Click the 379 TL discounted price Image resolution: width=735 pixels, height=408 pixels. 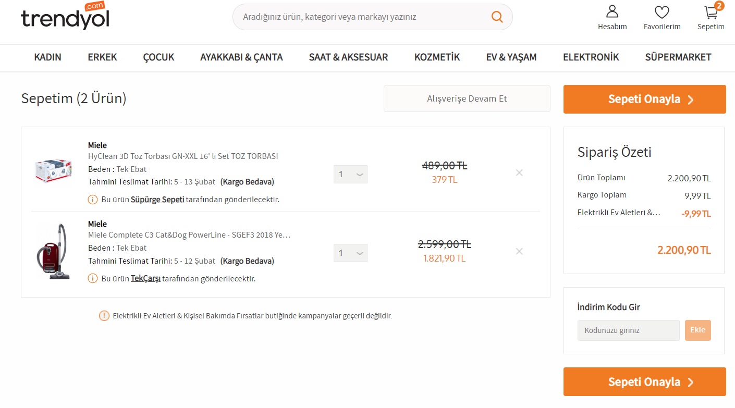click(445, 180)
